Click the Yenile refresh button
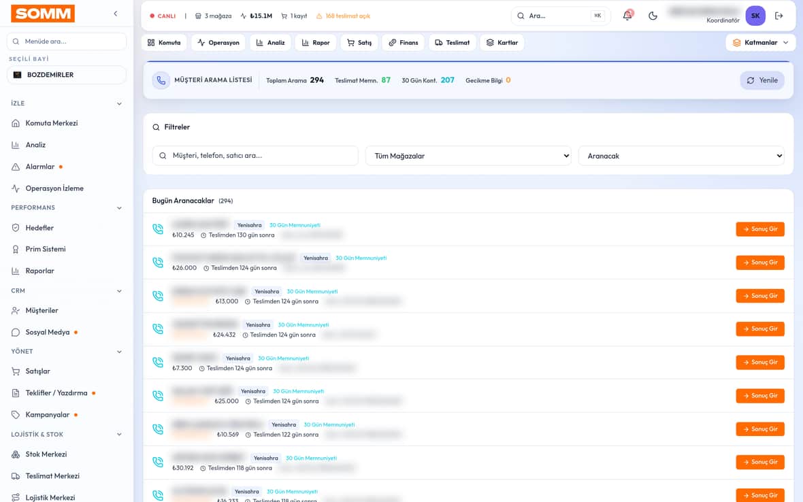Image resolution: width=803 pixels, height=502 pixels. tap(762, 80)
